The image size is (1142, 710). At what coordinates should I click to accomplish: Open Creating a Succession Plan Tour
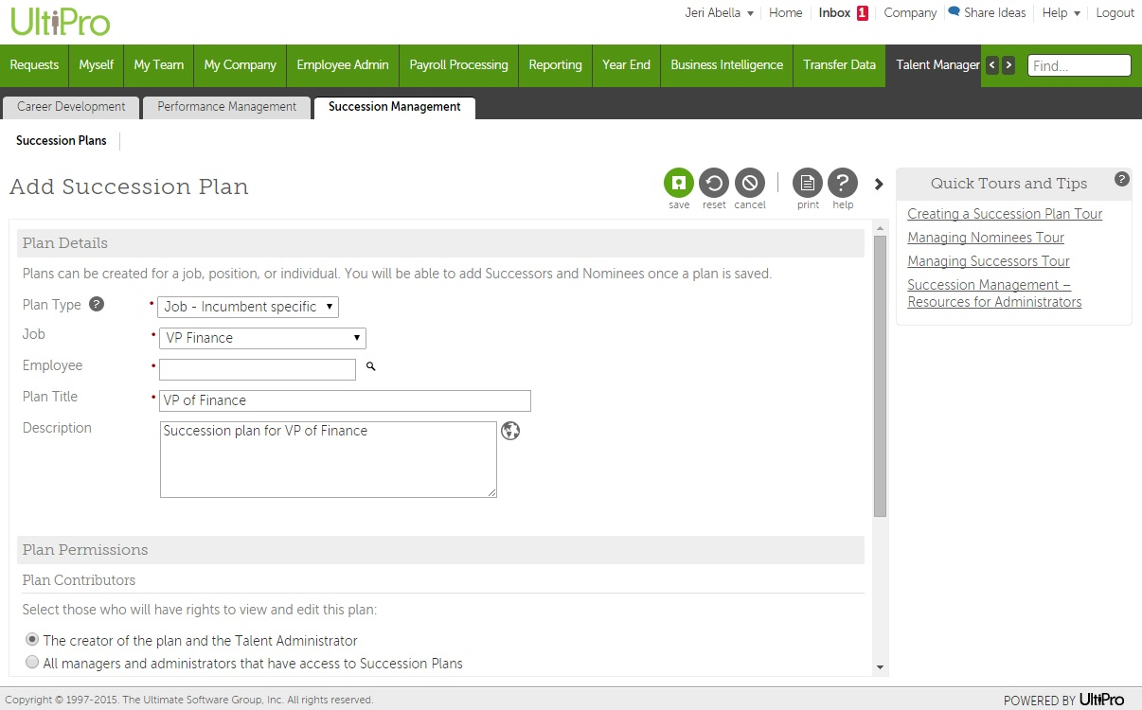coord(1005,214)
